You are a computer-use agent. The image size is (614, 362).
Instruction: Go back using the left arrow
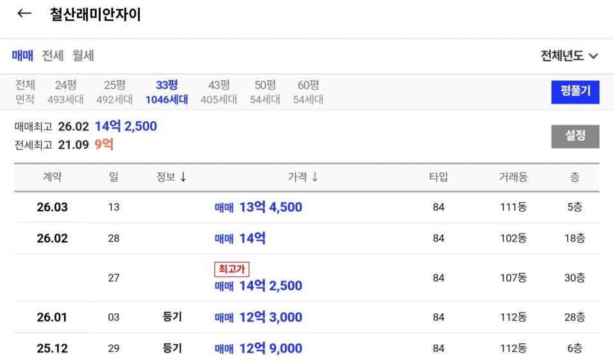tap(24, 14)
